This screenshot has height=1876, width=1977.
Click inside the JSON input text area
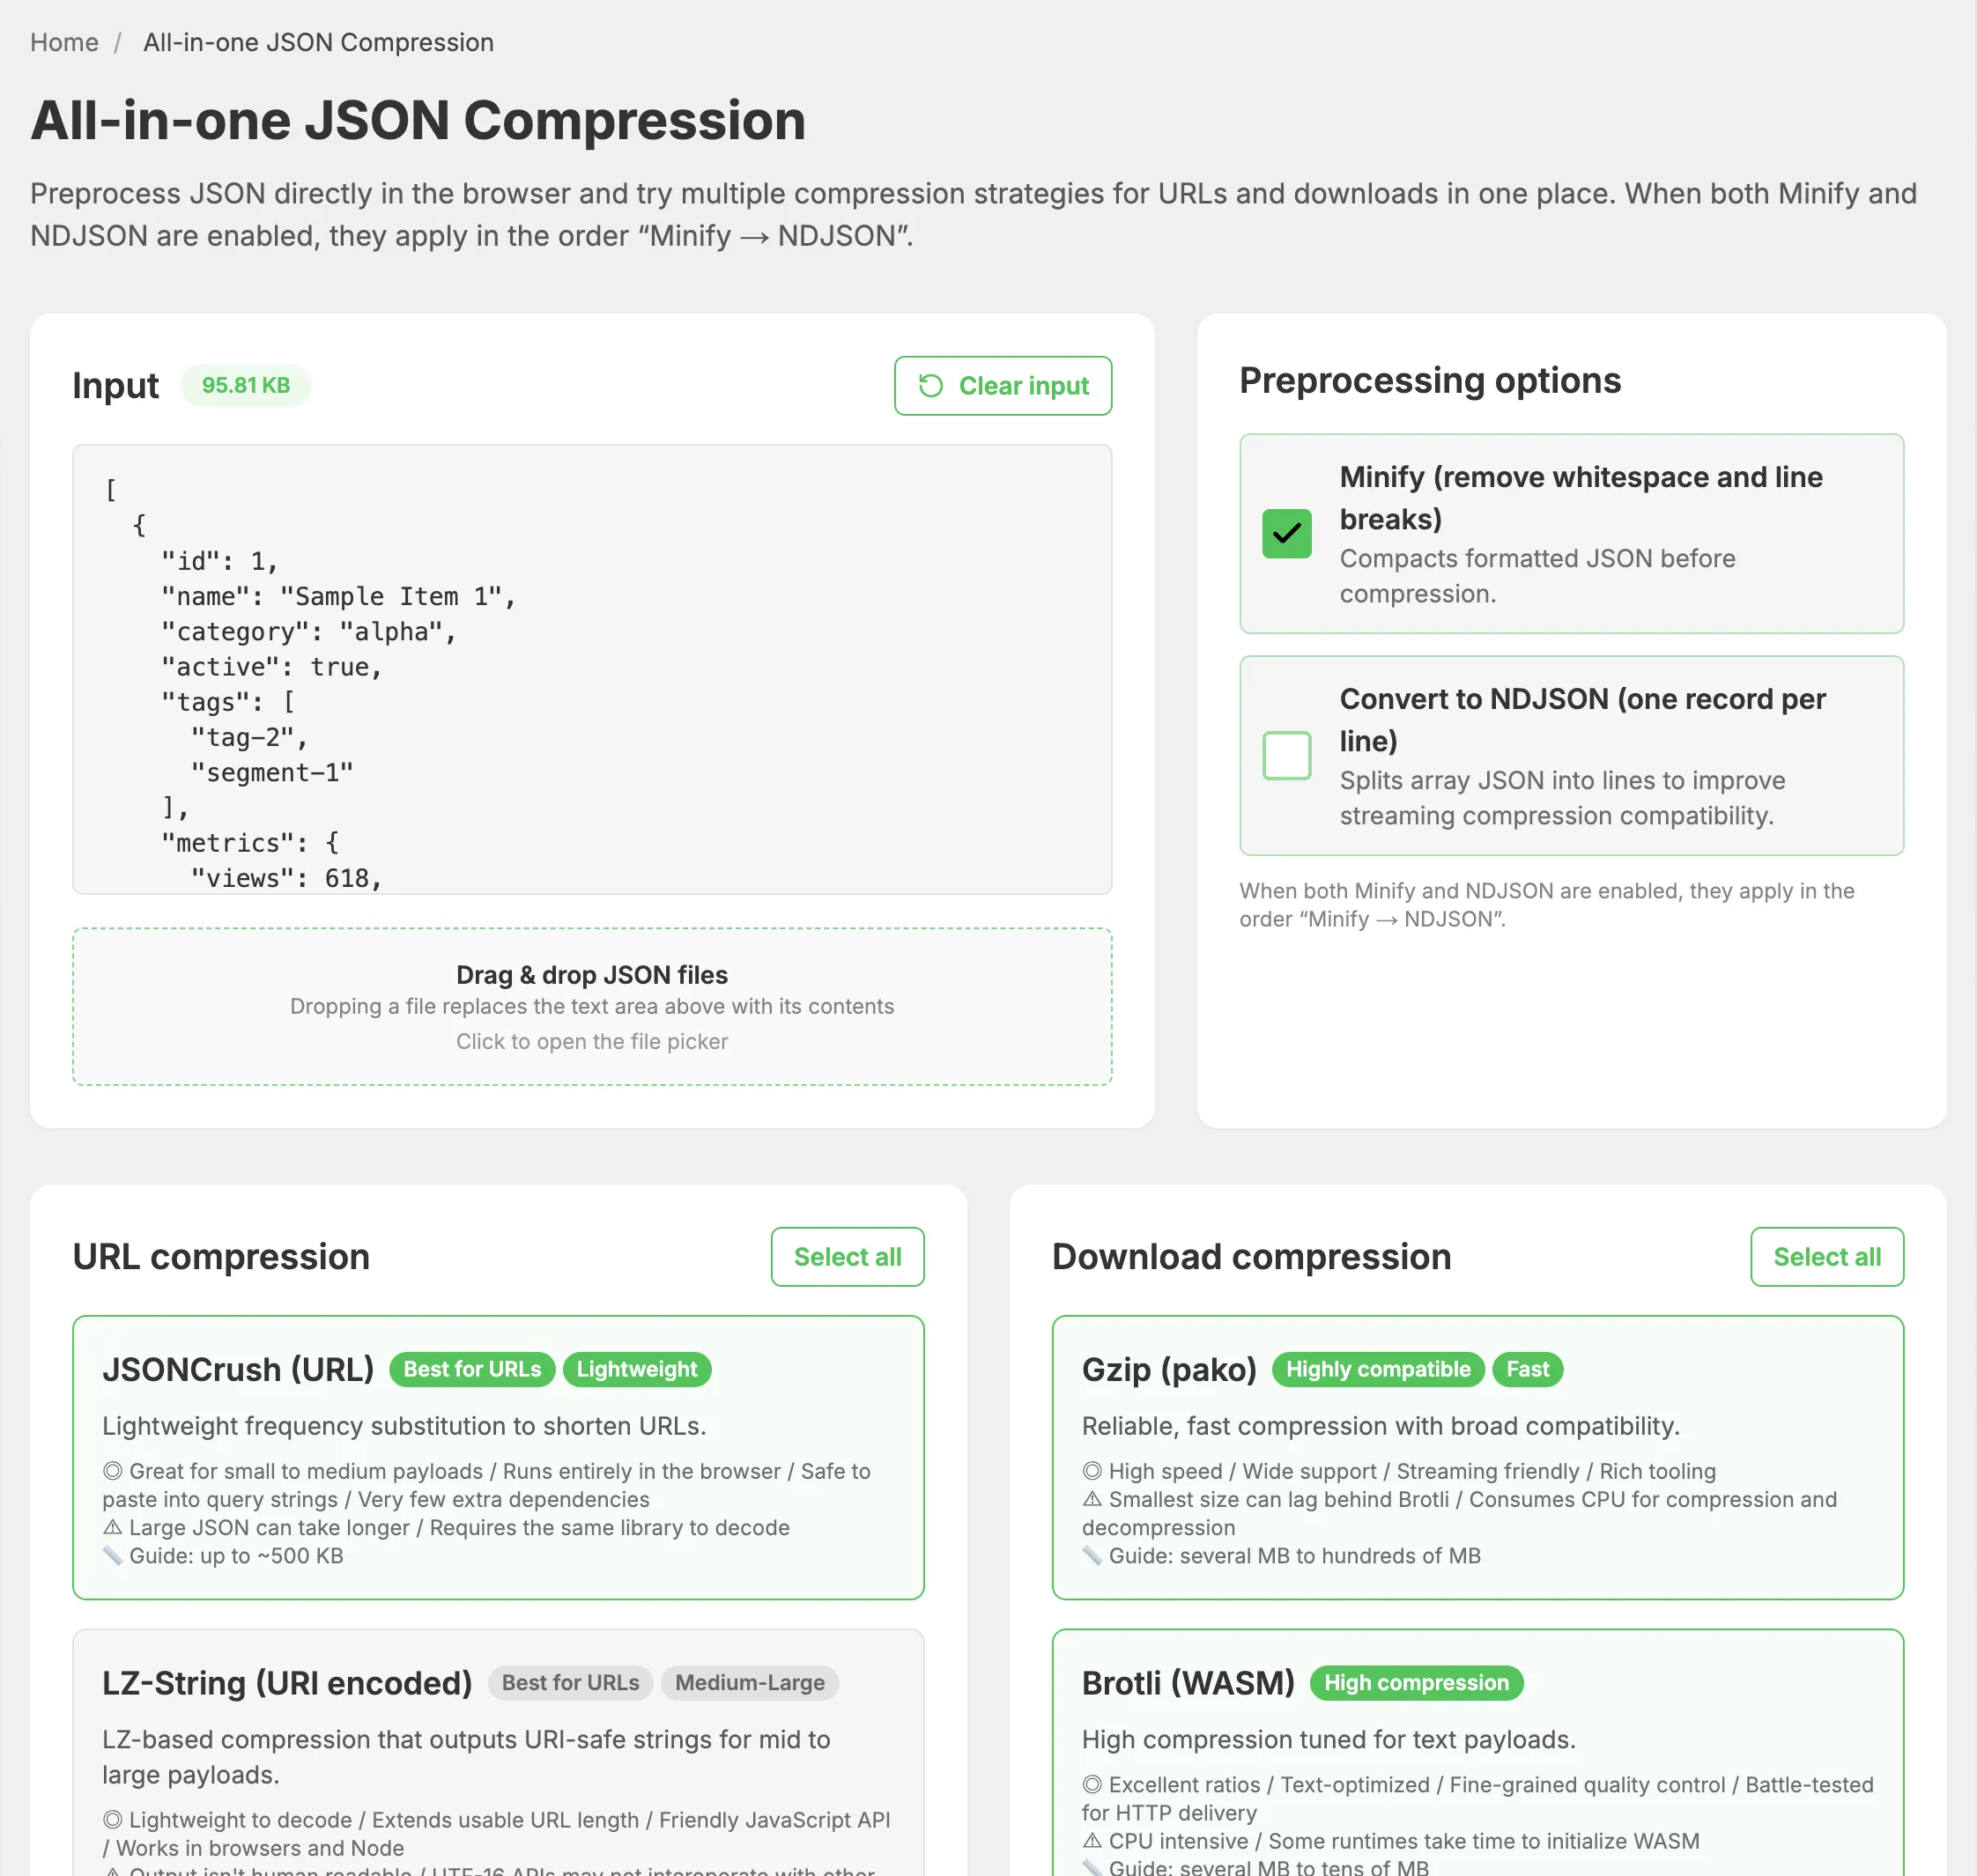click(x=591, y=669)
